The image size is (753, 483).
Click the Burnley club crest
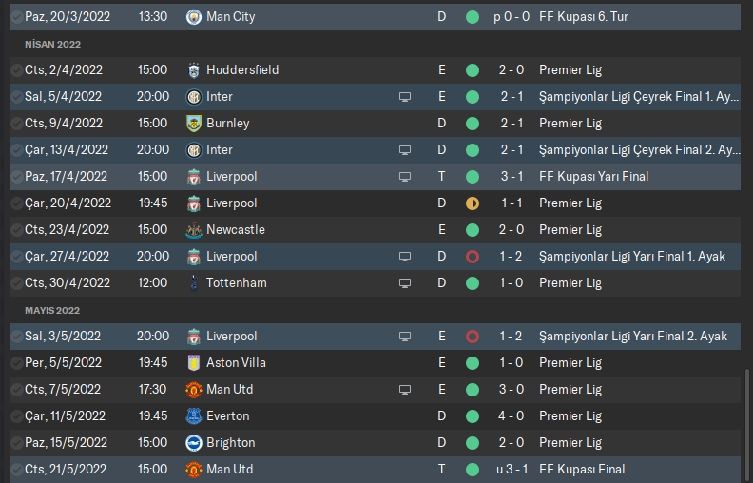(194, 124)
